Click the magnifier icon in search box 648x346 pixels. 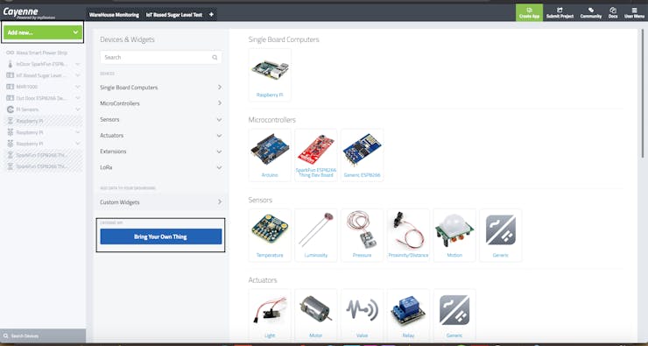(215, 58)
